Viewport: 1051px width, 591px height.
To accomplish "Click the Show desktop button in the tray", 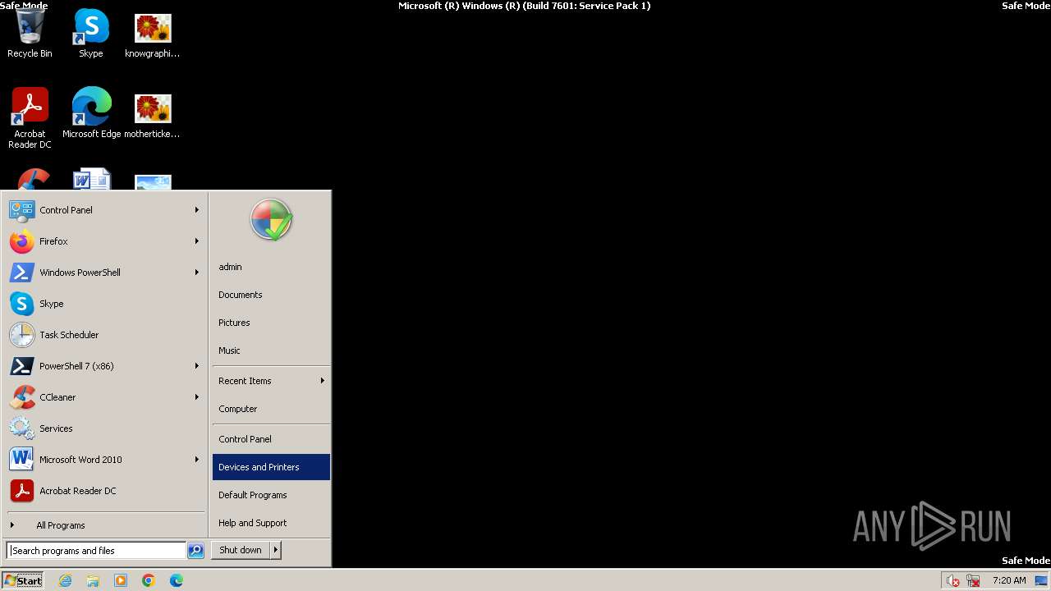I will [x=1041, y=580].
